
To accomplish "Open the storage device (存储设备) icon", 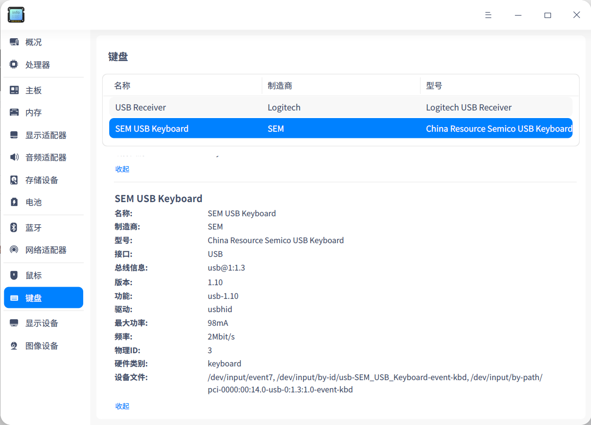I will [14, 180].
